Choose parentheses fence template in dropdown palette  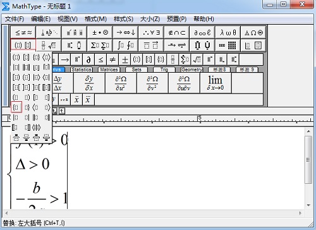(x=16, y=57)
